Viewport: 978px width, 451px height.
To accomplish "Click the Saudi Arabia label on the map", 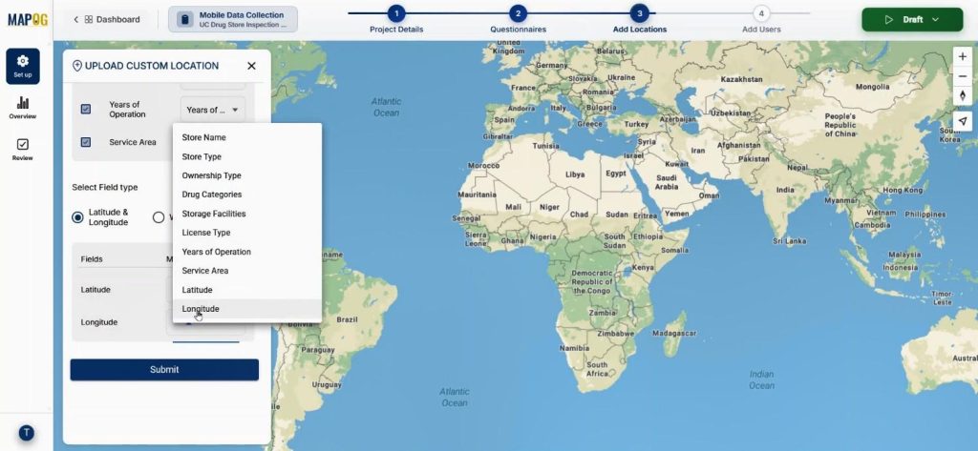I will (666, 182).
